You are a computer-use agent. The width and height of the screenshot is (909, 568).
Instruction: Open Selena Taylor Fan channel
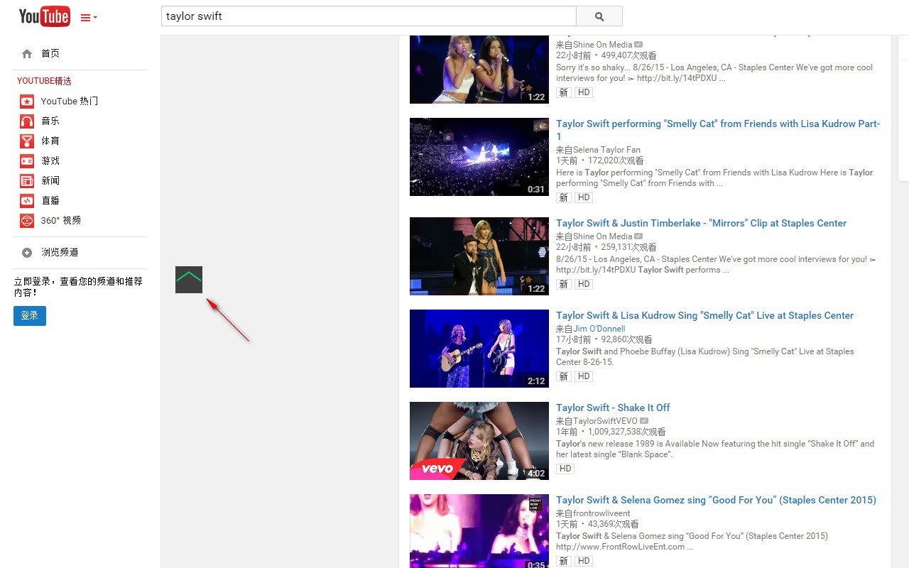pyautogui.click(x=606, y=150)
